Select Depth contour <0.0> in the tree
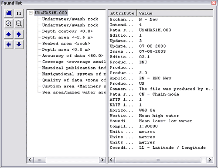Viewport: 218px width, 168px height. tap(67, 31)
